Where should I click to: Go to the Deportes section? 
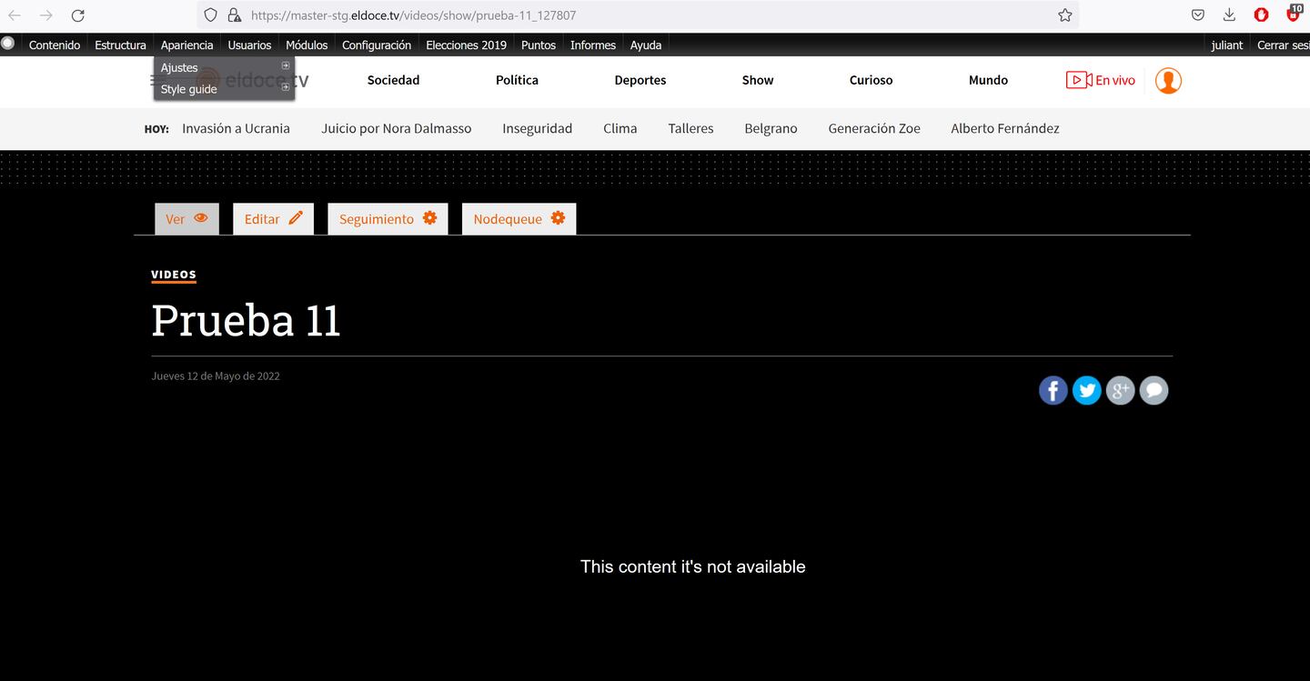click(640, 81)
